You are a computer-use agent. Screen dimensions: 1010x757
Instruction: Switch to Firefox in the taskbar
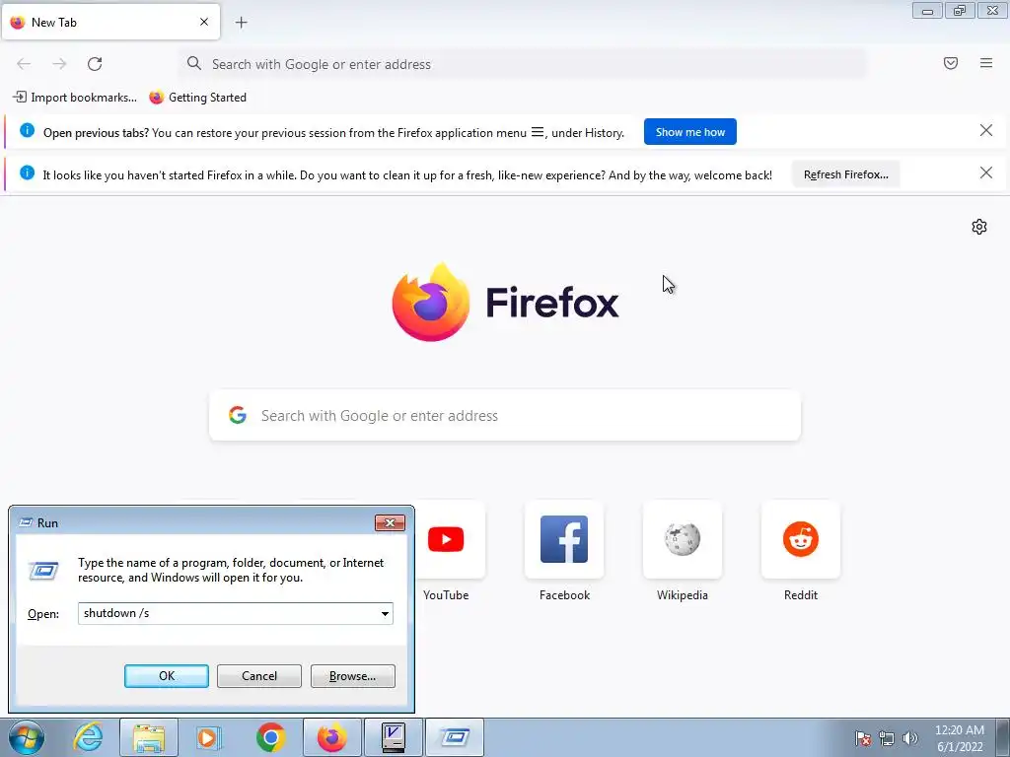click(331, 737)
